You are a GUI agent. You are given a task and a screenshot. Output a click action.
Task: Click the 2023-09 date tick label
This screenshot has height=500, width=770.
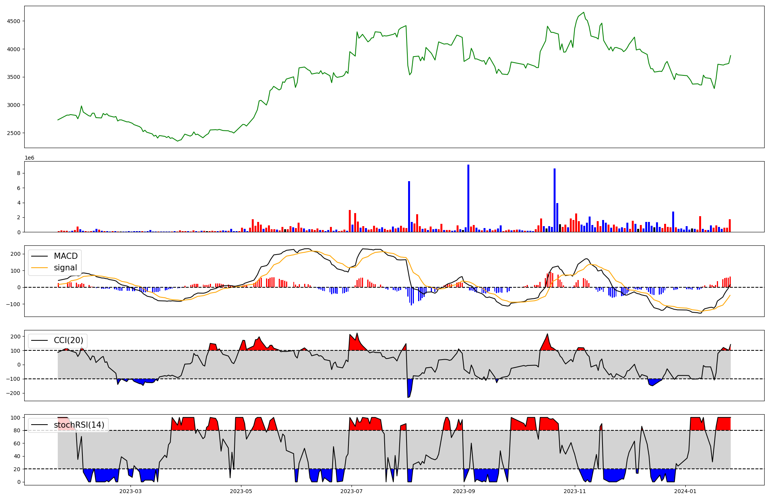[x=464, y=491]
